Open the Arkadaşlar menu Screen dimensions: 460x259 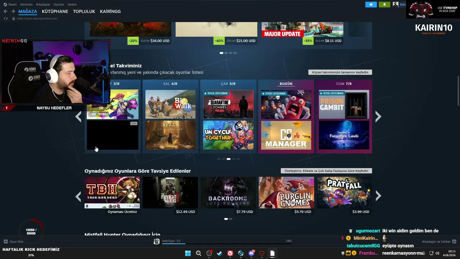43,5
